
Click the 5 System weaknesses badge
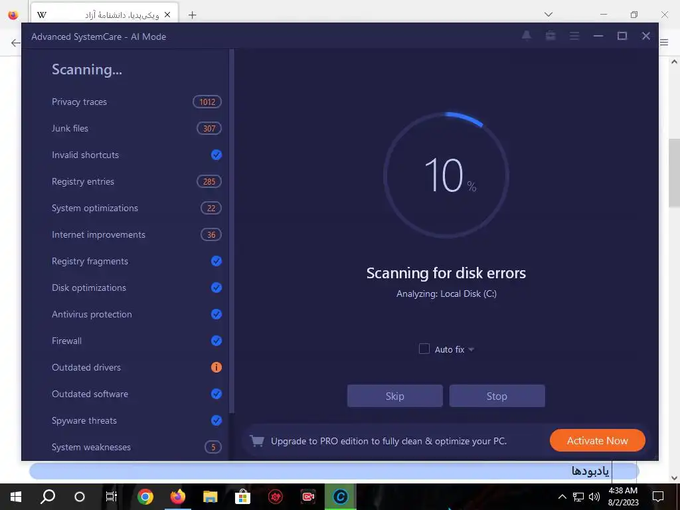pos(213,447)
